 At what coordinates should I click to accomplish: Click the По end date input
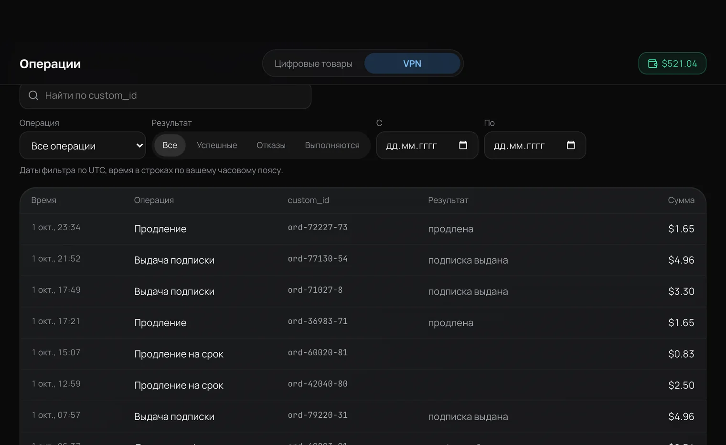(535, 145)
